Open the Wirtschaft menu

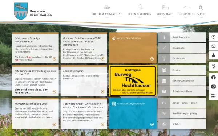(165, 14)
